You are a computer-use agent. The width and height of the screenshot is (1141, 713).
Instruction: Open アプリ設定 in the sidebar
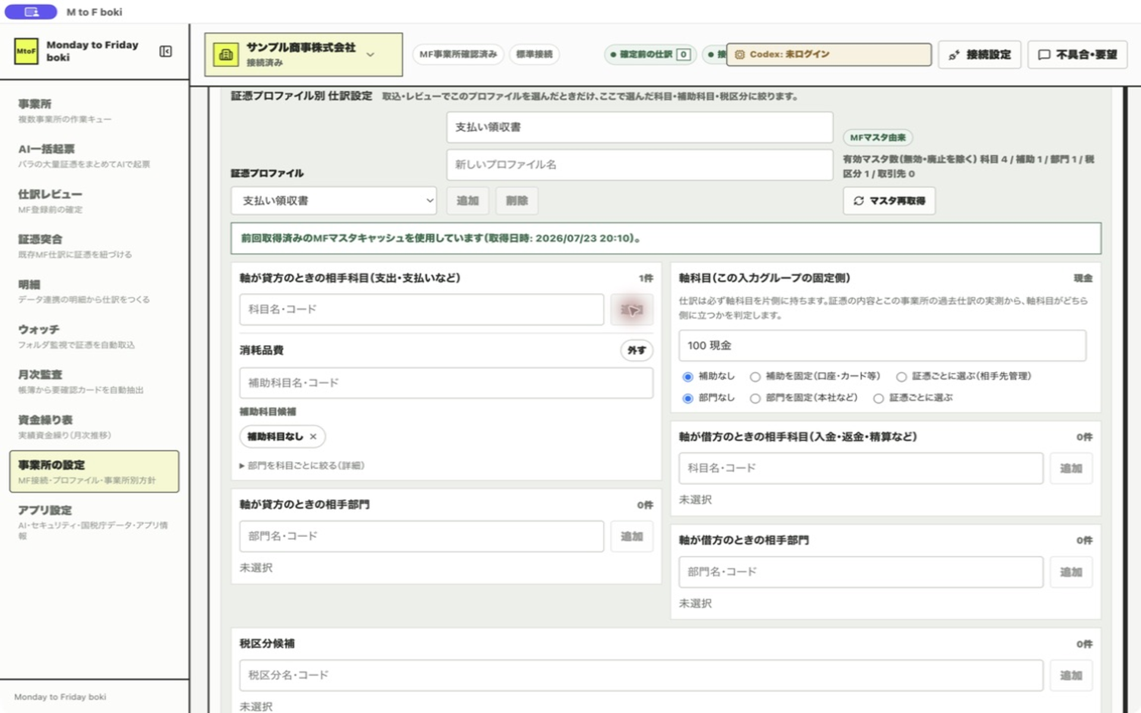click(95, 522)
